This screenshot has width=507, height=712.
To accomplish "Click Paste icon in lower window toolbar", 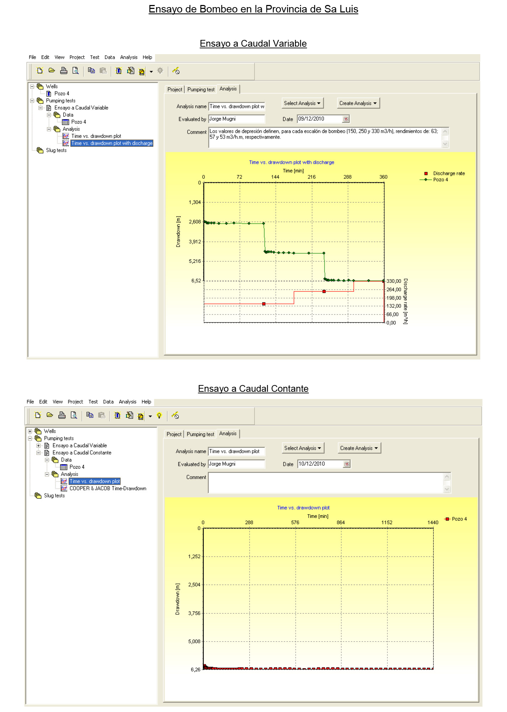I will click(x=102, y=415).
